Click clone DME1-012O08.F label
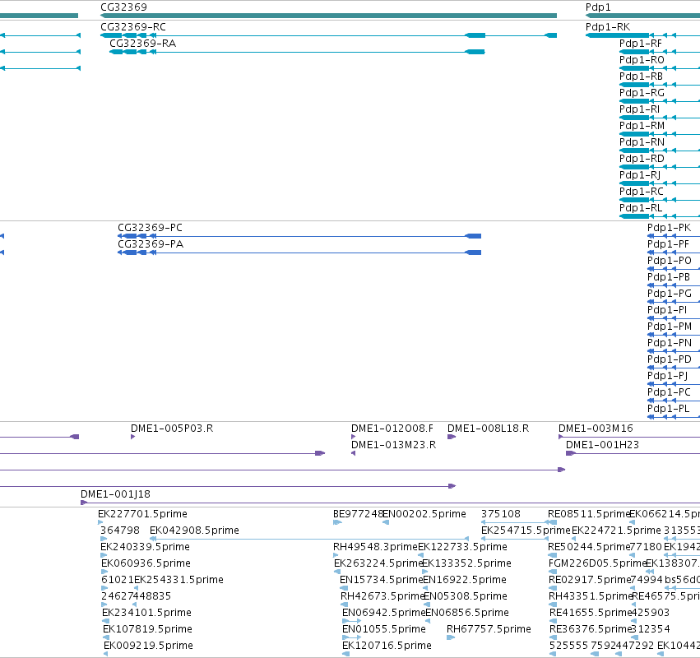700x658 pixels. [x=392, y=429]
